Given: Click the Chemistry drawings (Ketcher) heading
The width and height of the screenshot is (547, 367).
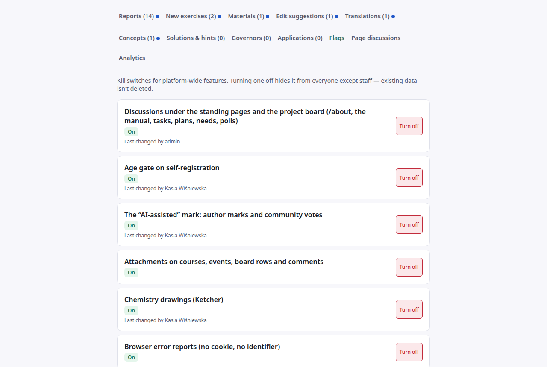Looking at the screenshot, I should point(174,300).
